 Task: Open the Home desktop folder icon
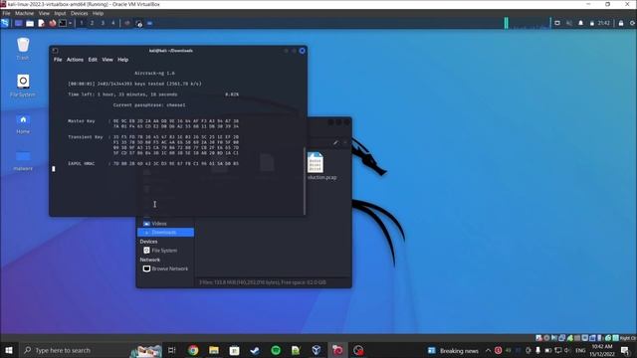click(23, 123)
